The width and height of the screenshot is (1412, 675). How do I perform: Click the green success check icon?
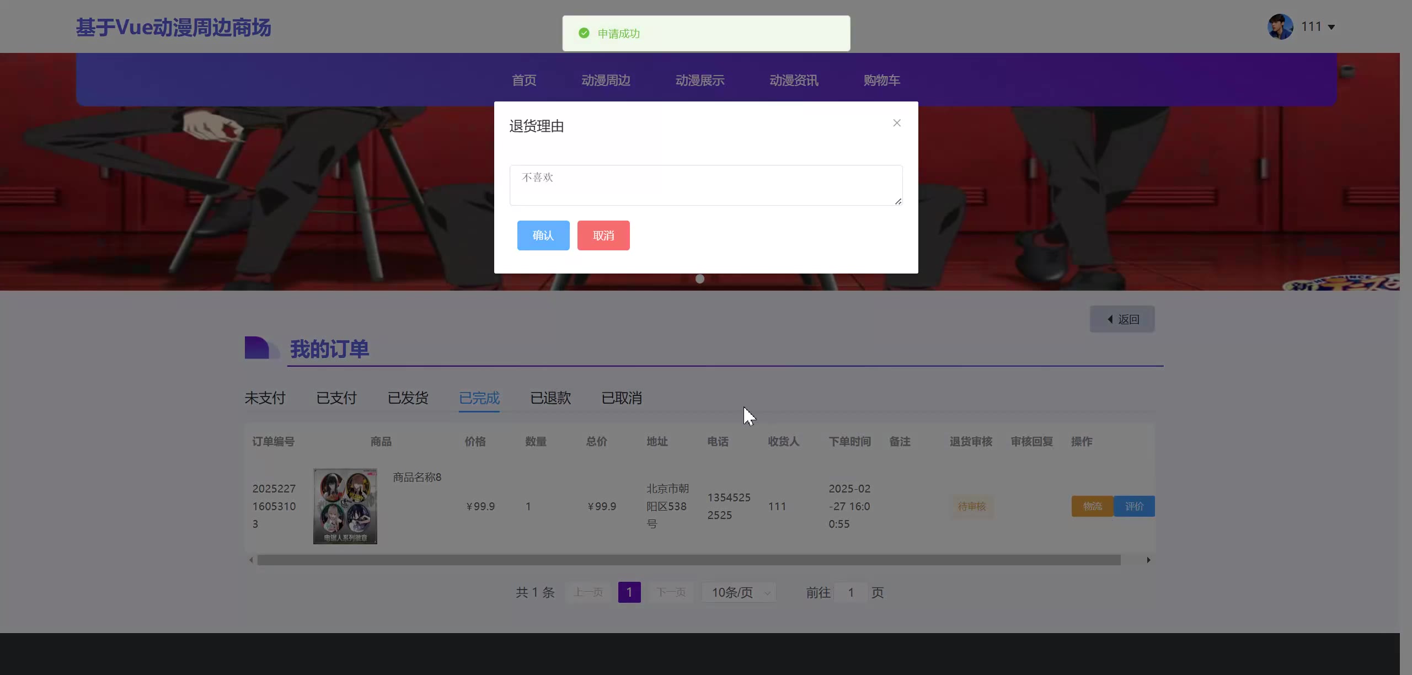pos(584,34)
